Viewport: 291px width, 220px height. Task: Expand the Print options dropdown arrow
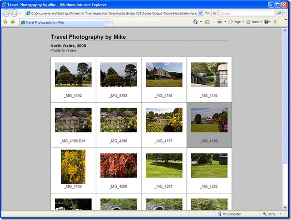225,22
